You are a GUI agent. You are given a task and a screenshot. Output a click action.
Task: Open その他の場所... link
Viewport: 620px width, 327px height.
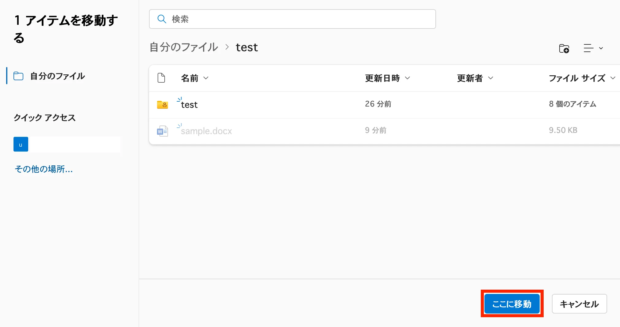click(x=44, y=169)
